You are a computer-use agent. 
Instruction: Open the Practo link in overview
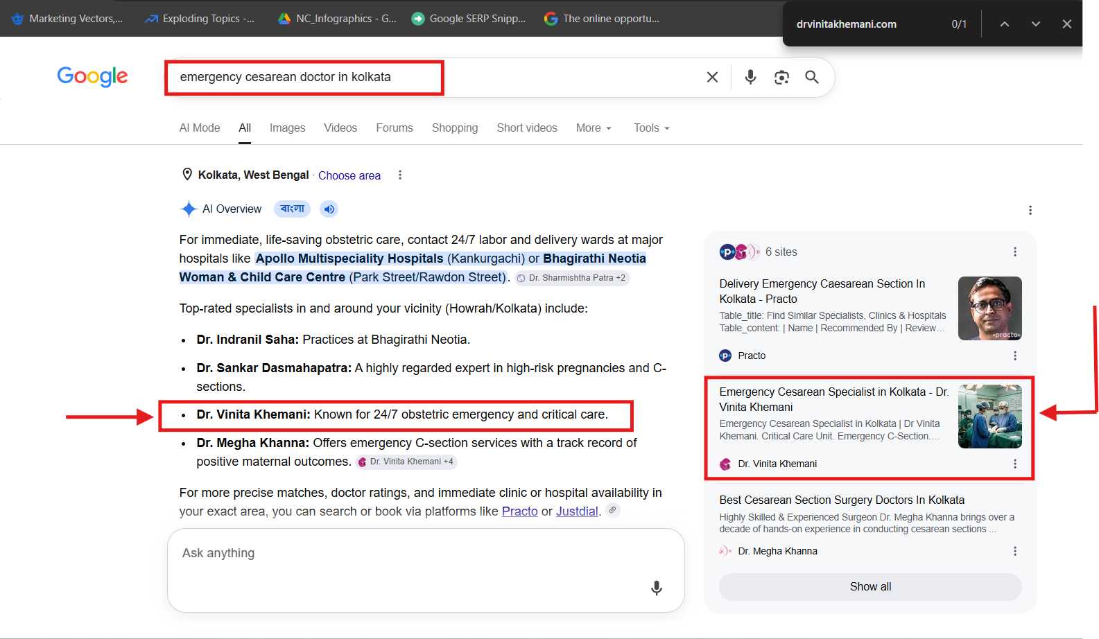pos(520,511)
